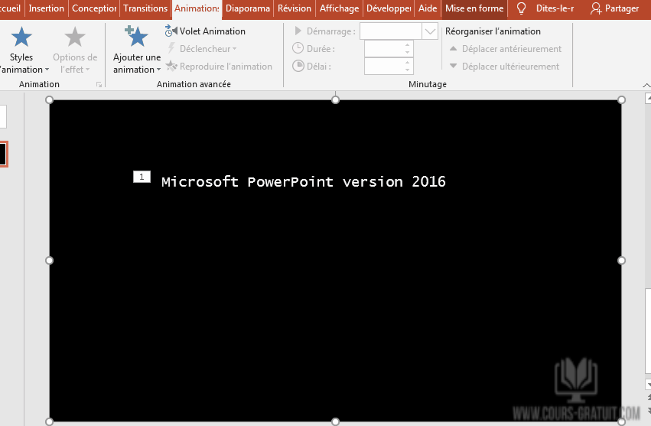This screenshot has width=651, height=426.
Task: Increase the Délai spinner value
Action: pyautogui.click(x=407, y=63)
